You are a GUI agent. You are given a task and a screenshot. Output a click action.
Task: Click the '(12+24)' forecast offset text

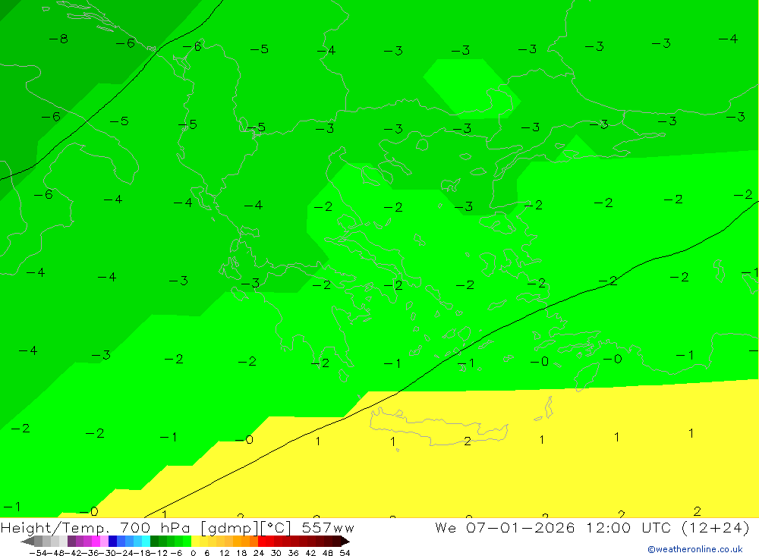click(x=716, y=528)
